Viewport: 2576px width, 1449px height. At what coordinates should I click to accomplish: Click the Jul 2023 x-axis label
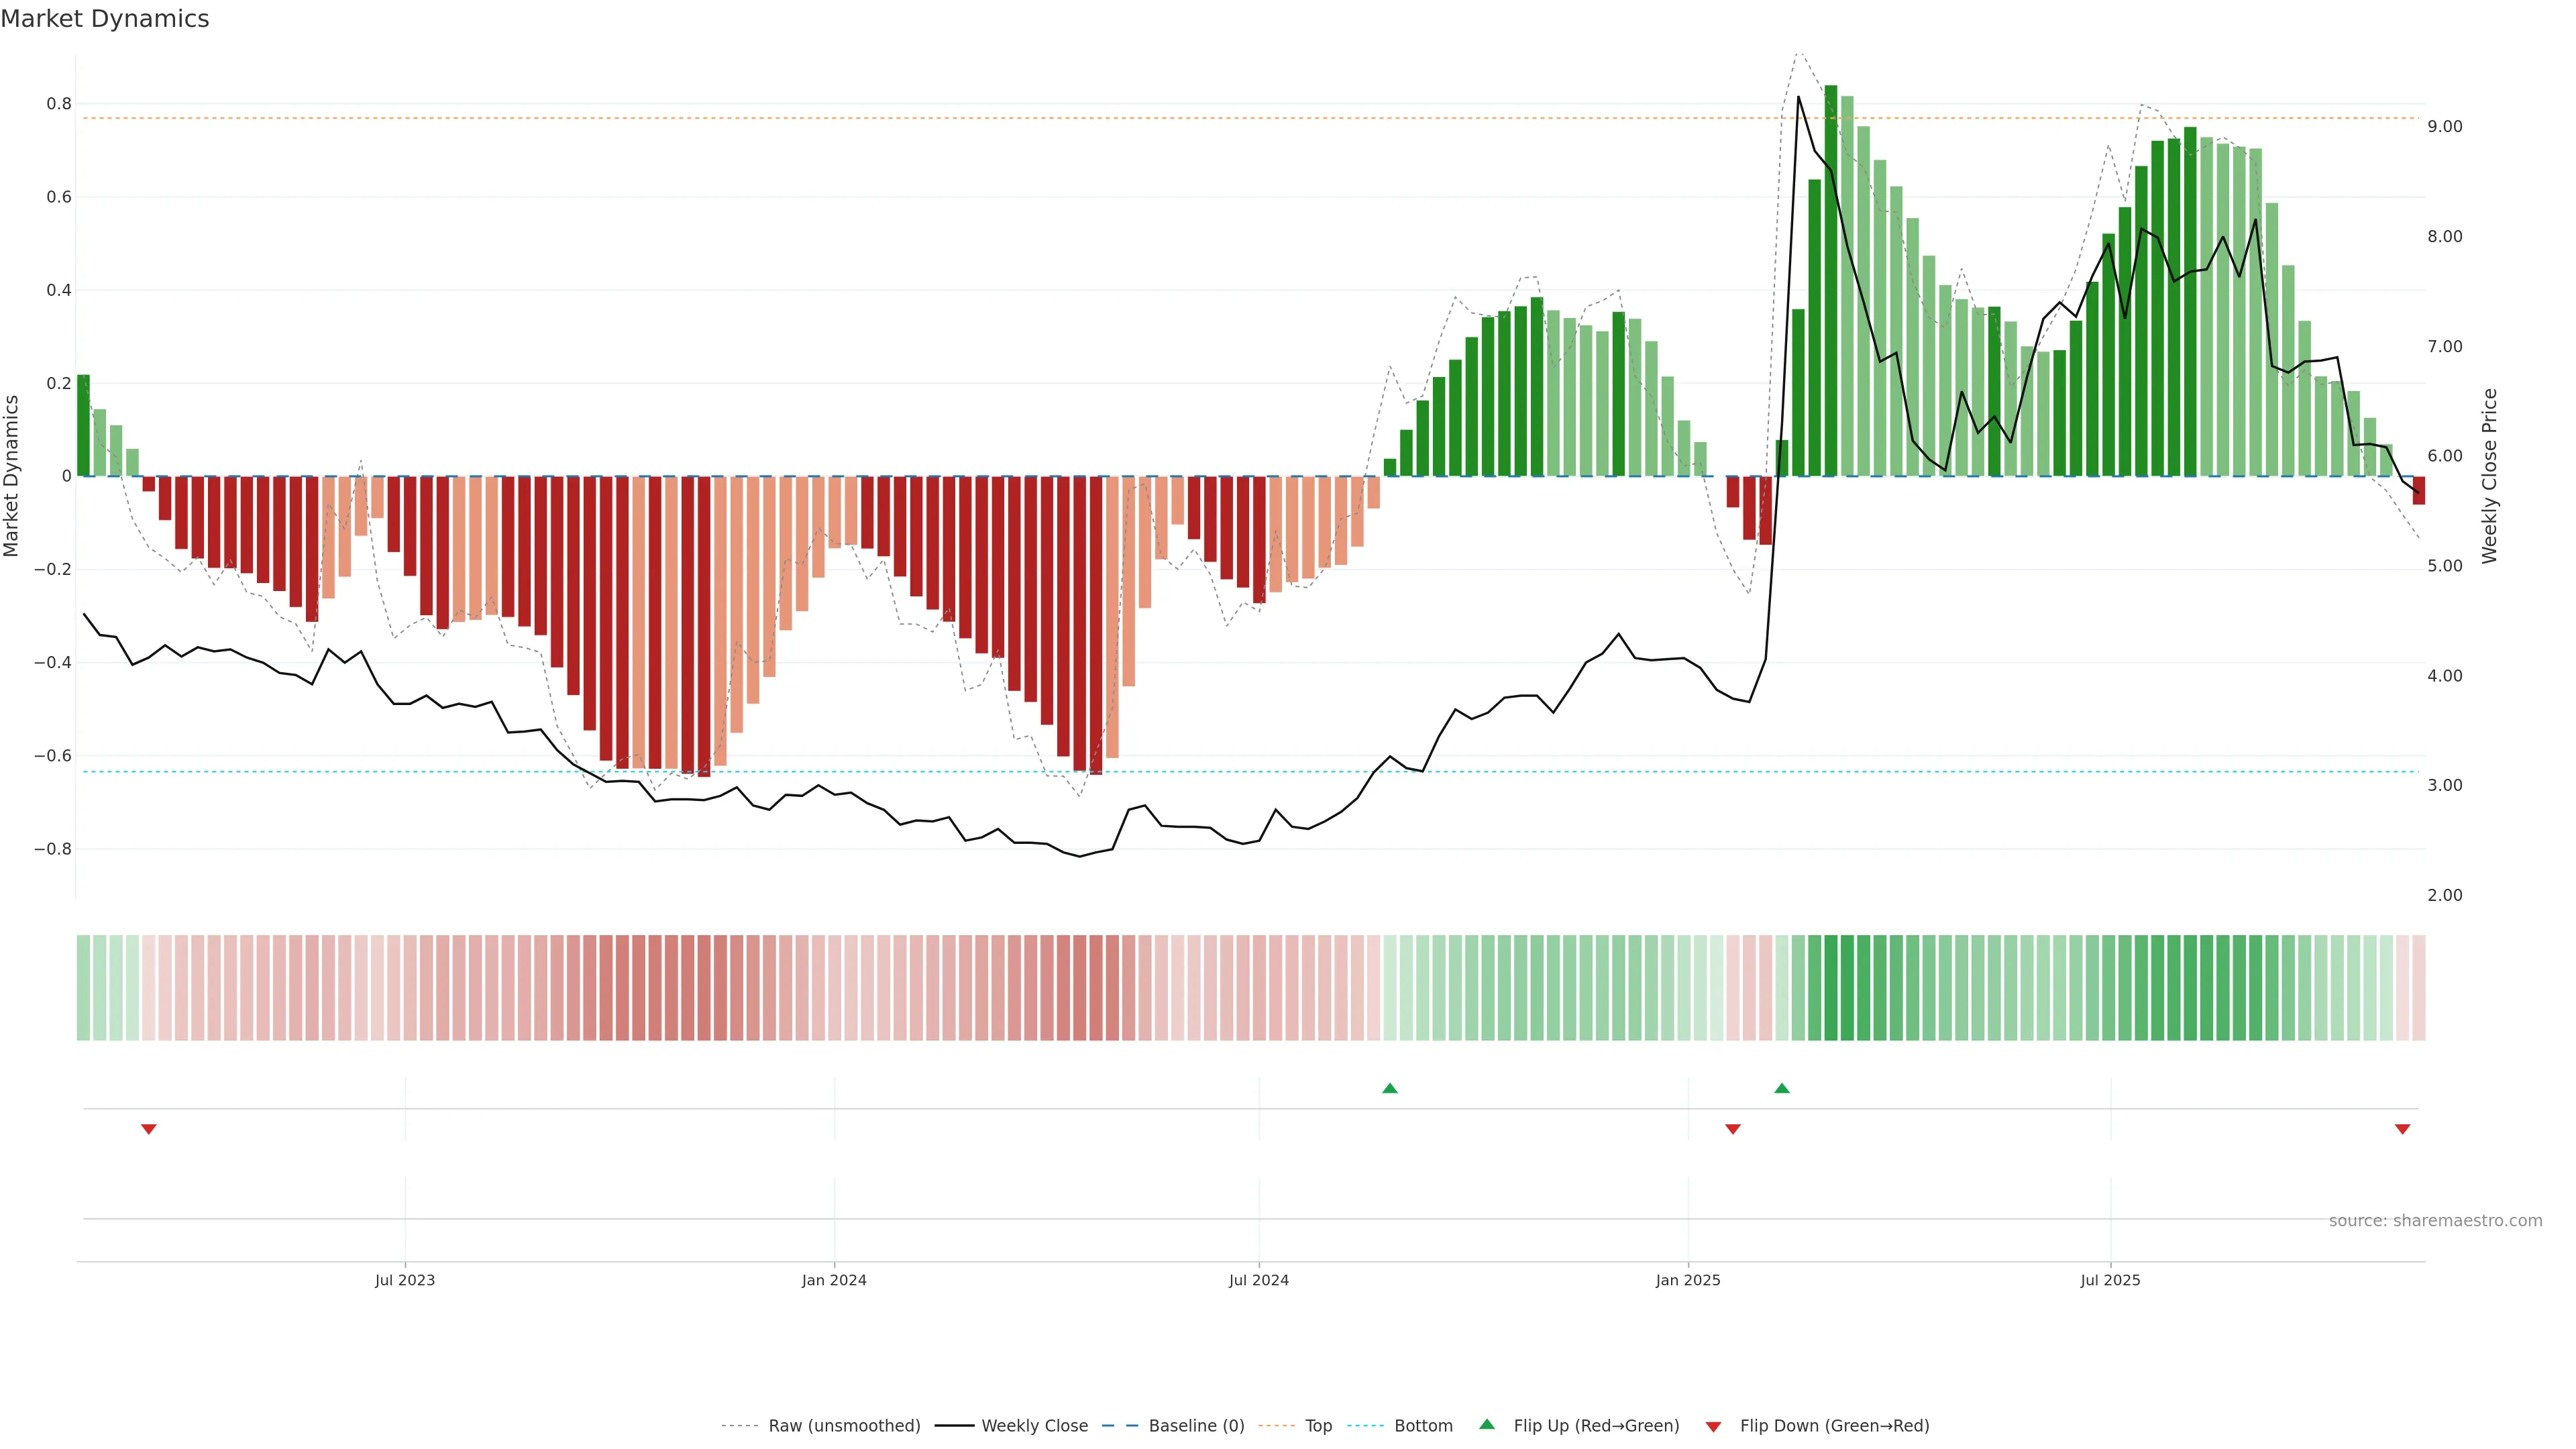405,1280
